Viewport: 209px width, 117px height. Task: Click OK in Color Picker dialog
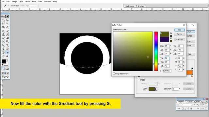click(180, 30)
